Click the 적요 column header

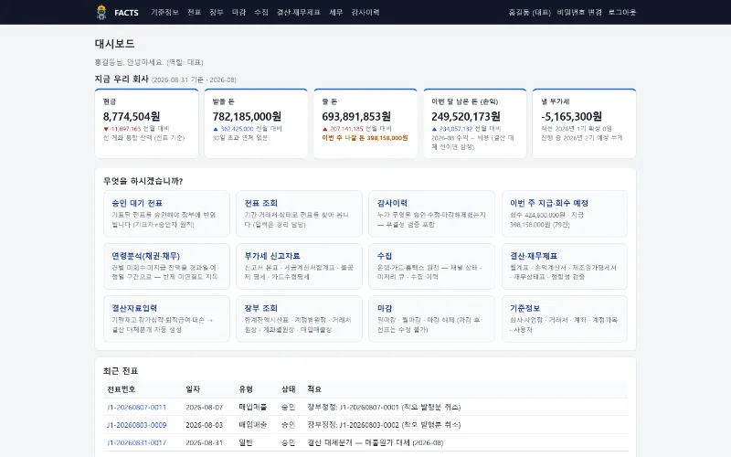pos(314,389)
